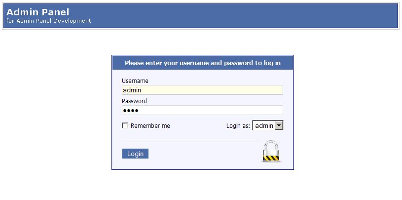
Task: Click the 'admin' value in the Login as box
Action: tap(264, 125)
